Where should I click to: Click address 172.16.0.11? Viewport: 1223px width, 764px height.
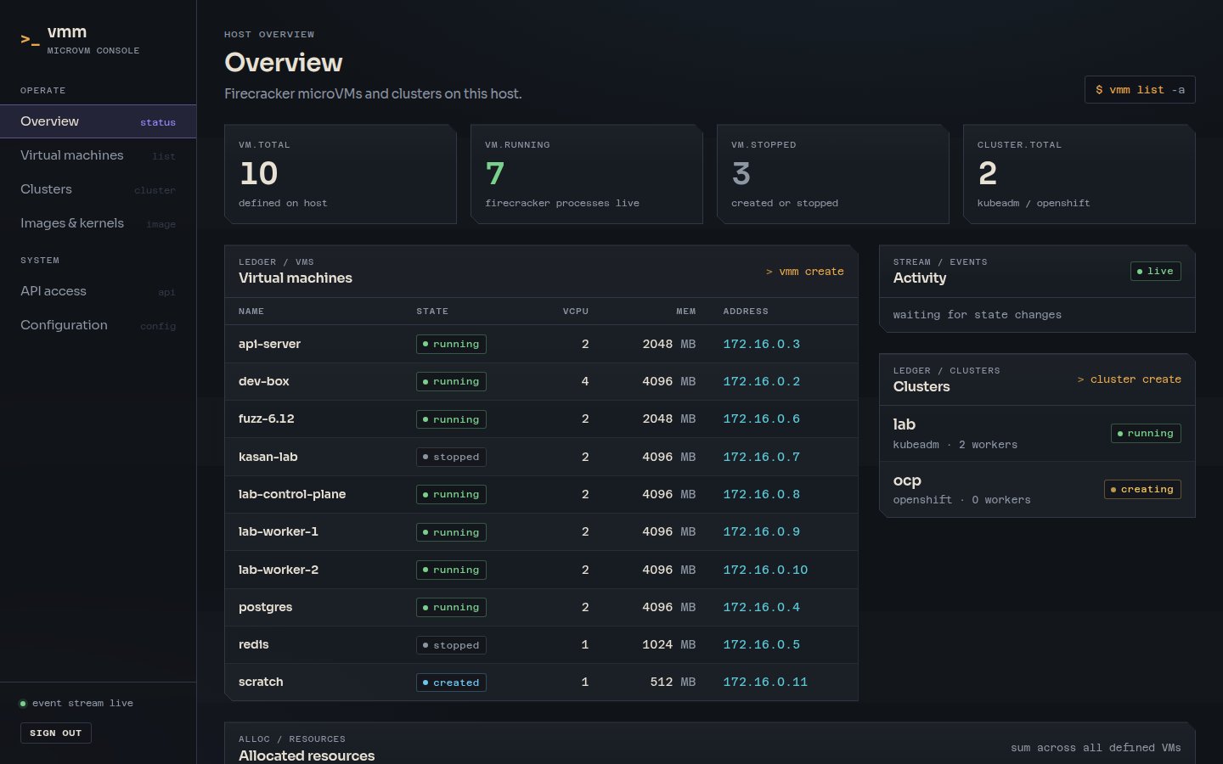click(765, 682)
